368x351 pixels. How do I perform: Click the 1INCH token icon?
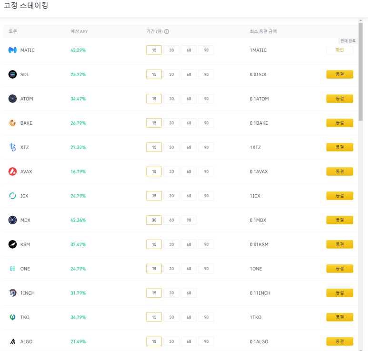(12, 293)
